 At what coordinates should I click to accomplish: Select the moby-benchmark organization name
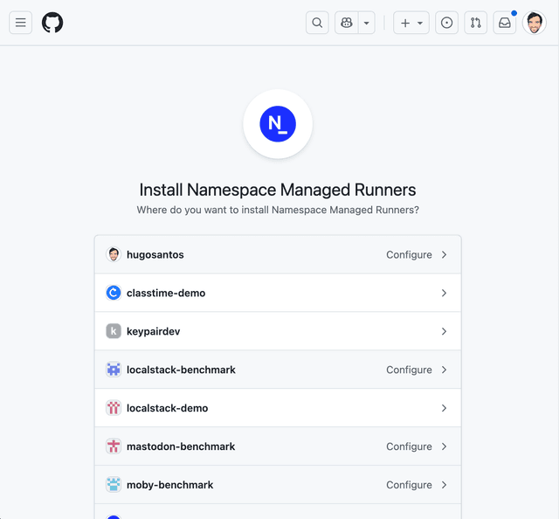[x=169, y=485]
